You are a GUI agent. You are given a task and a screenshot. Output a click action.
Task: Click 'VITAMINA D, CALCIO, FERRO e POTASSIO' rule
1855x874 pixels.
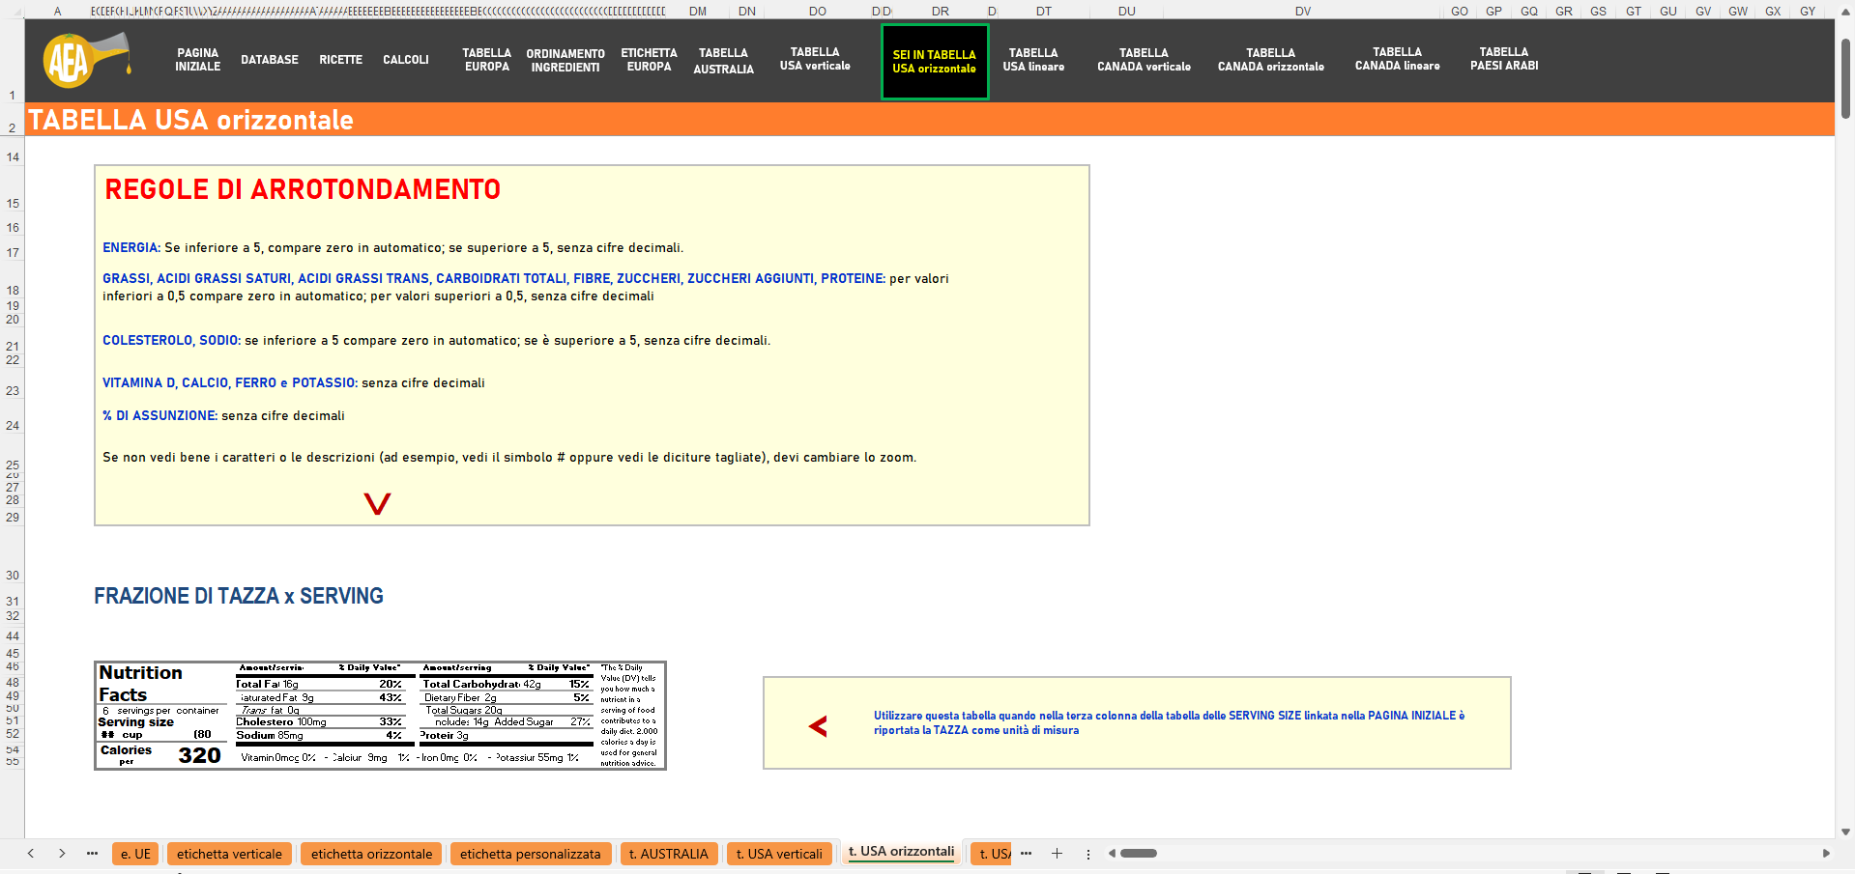coord(294,383)
